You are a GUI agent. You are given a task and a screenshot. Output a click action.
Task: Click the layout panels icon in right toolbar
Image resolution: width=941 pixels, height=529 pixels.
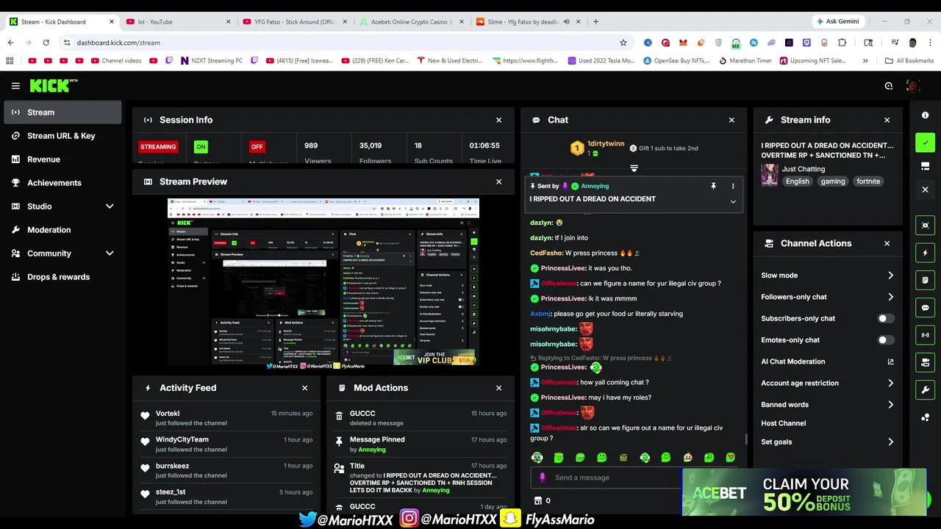[925, 167]
